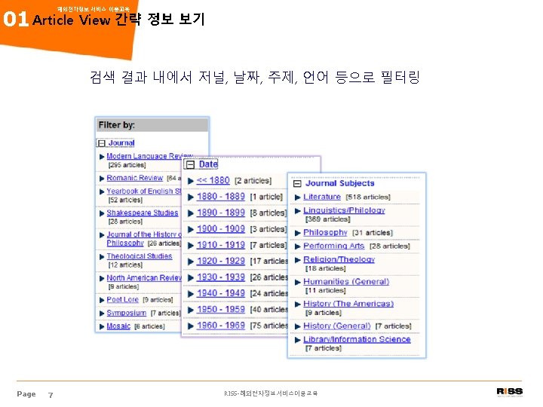
Task: Filter results by Symposium journal
Action: pos(127,313)
